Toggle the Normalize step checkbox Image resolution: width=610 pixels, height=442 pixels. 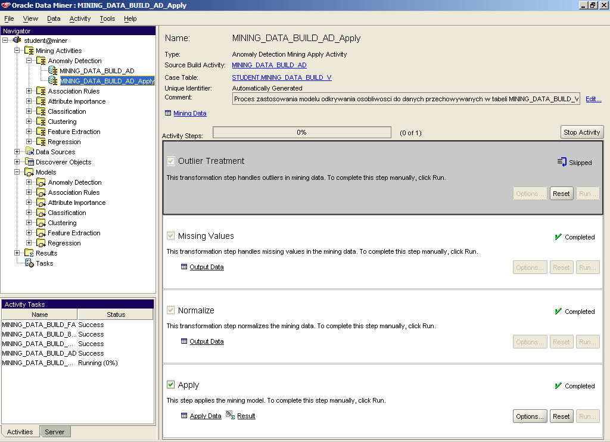coord(170,310)
